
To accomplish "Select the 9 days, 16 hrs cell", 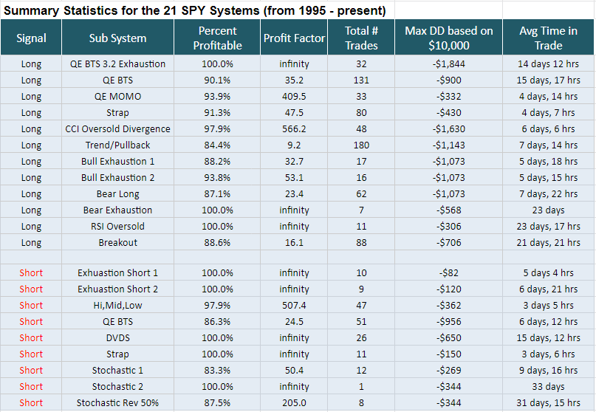I will 548,370.
